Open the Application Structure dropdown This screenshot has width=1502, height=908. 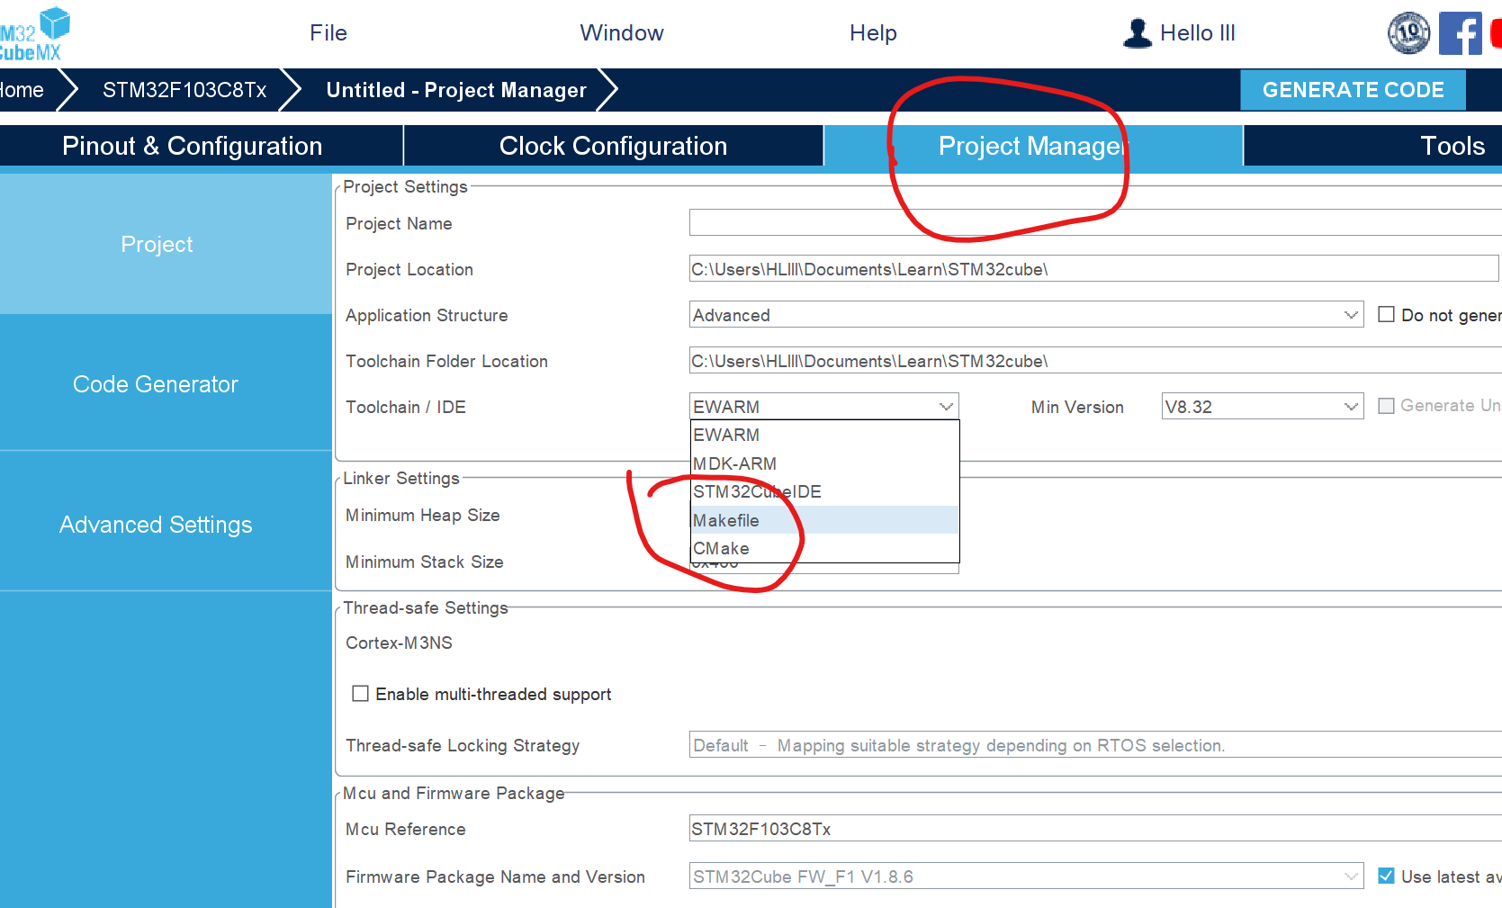pyautogui.click(x=1026, y=315)
